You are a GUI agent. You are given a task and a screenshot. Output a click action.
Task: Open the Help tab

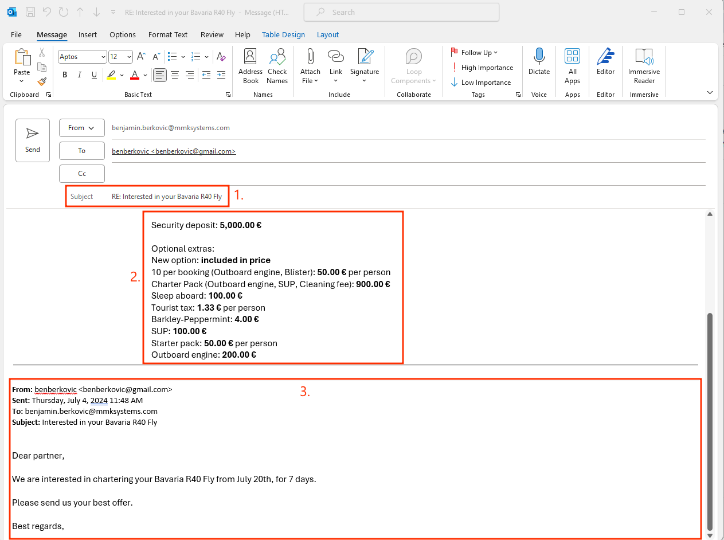coord(242,35)
